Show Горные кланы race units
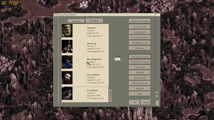Viewport: 214px width, 120px height. [140, 27]
